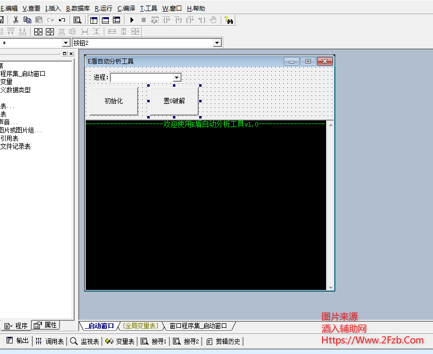Image resolution: width=433 pixels, height=354 pixels.
Task: Toggle the first panel layout view icon
Action: click(x=94, y=20)
